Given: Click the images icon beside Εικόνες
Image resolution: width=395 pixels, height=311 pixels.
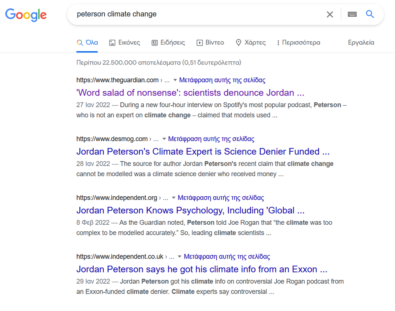Looking at the screenshot, I should pyautogui.click(x=112, y=43).
